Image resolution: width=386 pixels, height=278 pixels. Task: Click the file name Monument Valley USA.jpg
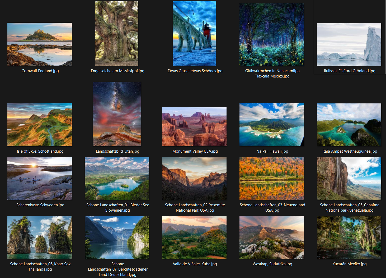point(195,151)
